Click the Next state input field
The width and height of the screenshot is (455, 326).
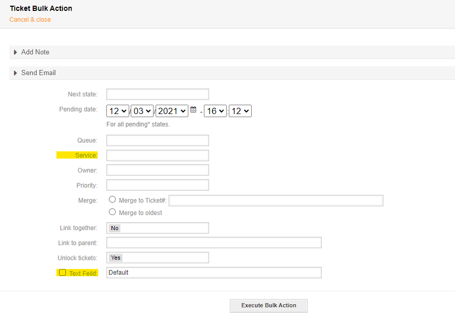pos(157,94)
